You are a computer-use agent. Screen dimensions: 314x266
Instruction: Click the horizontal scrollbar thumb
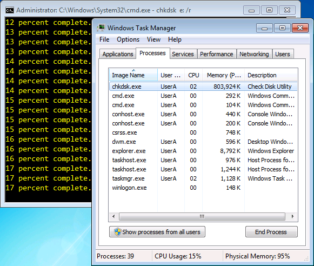(x=202, y=216)
